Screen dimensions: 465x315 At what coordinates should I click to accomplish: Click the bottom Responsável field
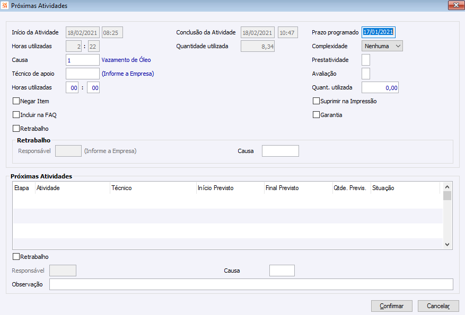coord(63,271)
